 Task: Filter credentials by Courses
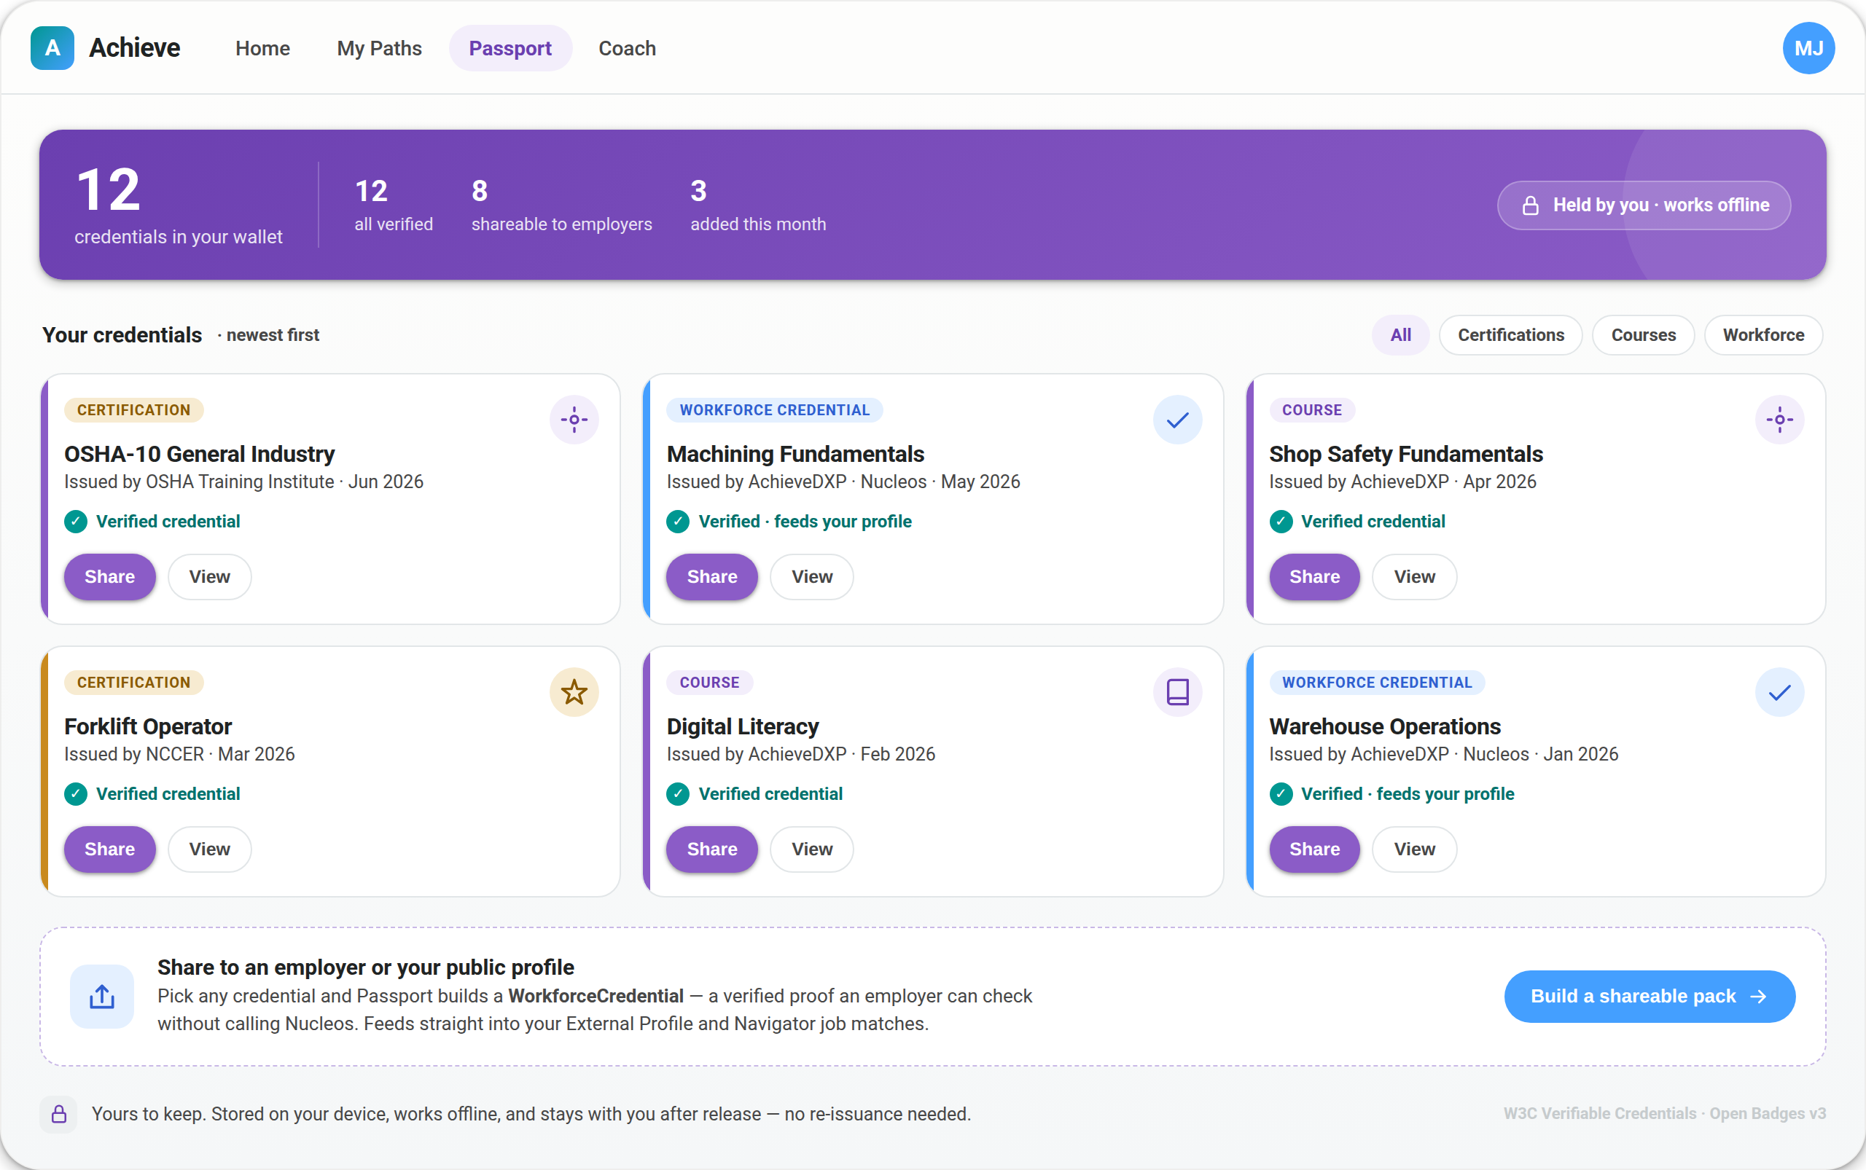(1643, 335)
